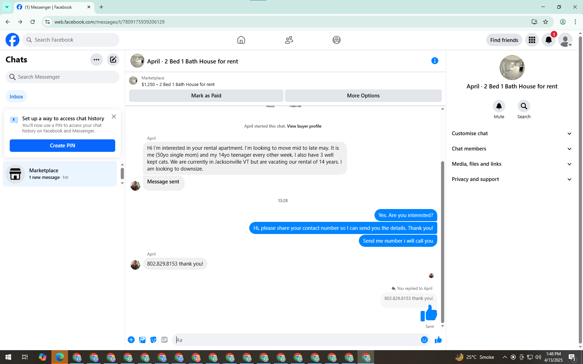Open Chats options three-dots button
This screenshot has height=364, width=583.
point(96,60)
